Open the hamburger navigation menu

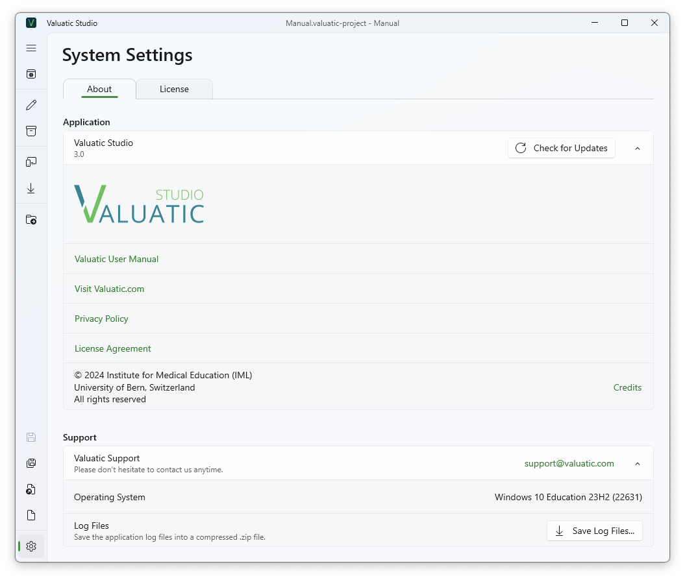(31, 48)
